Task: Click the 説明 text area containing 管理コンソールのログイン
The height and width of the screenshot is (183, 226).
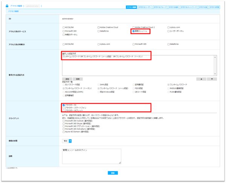Action: [92, 156]
